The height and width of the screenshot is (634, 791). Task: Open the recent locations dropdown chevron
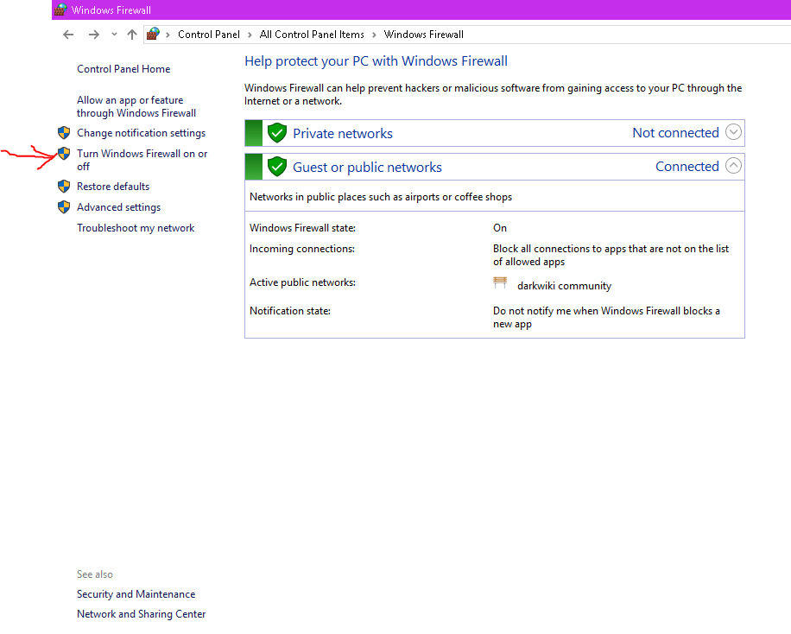(114, 35)
